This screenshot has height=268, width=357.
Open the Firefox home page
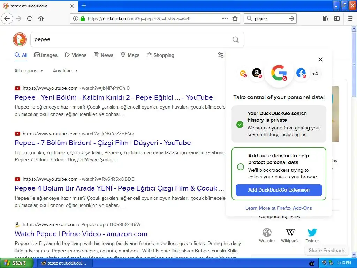[41, 18]
